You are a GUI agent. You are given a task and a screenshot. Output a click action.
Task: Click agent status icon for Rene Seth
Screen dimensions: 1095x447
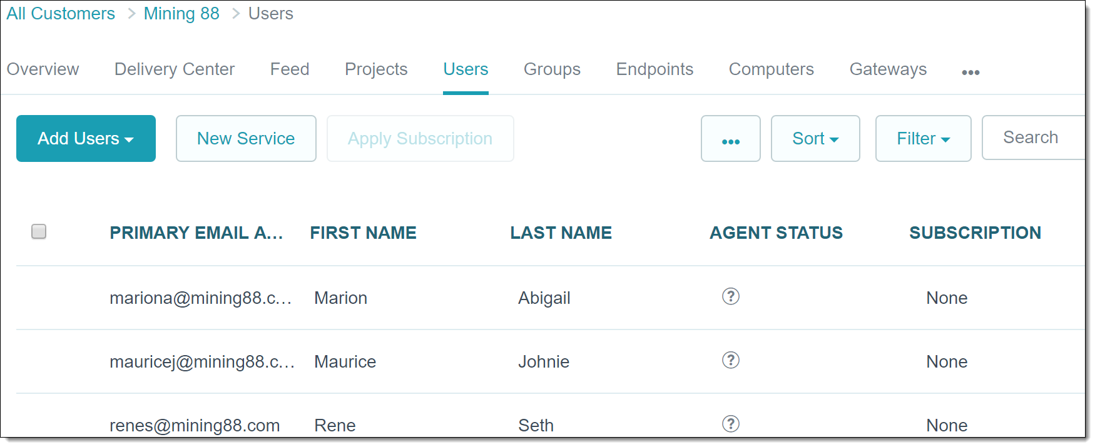[730, 424]
